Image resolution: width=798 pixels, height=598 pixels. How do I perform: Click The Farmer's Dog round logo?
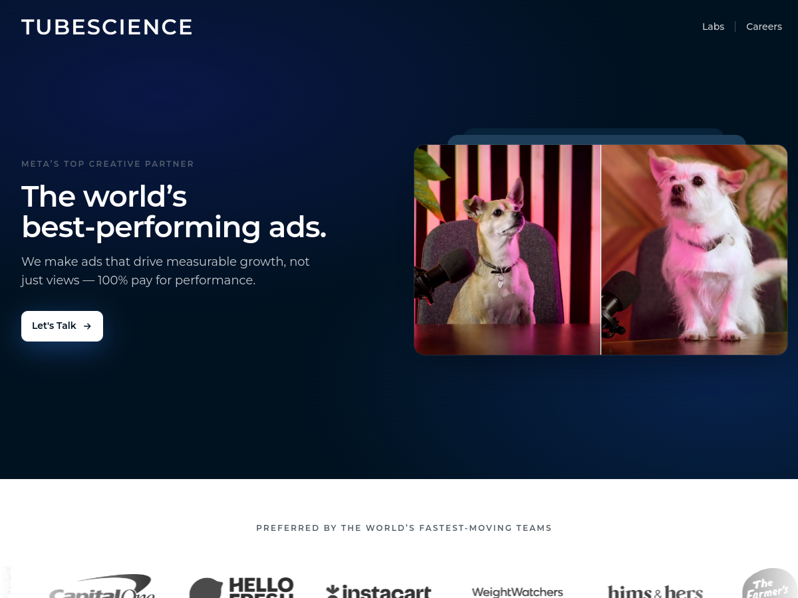click(x=769, y=583)
